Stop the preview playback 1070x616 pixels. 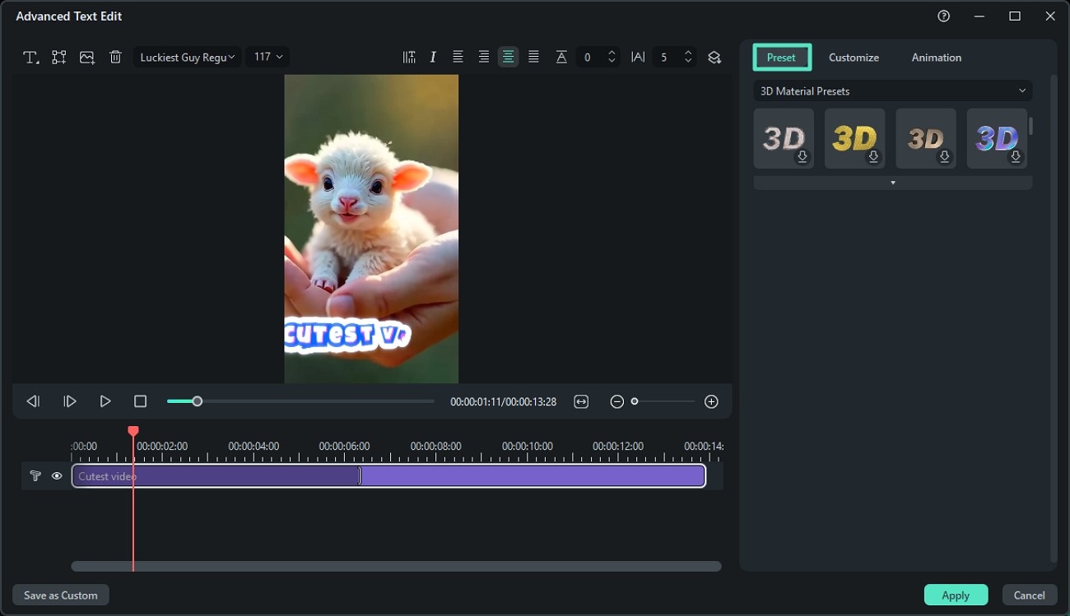coord(140,401)
